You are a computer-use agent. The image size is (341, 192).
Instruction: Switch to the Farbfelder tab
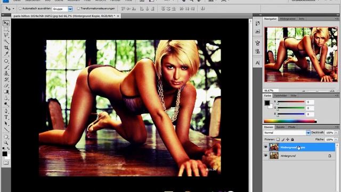pyautogui.click(x=281, y=95)
